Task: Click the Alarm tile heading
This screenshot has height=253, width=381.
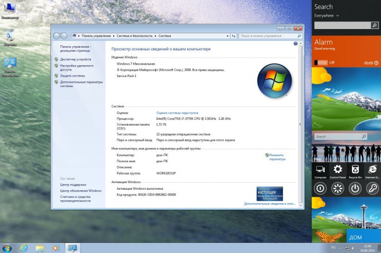Action: click(323, 42)
